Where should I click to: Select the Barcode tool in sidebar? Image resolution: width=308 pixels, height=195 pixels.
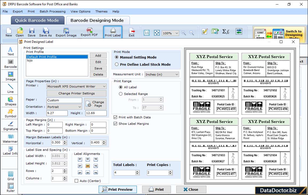coord(10,64)
